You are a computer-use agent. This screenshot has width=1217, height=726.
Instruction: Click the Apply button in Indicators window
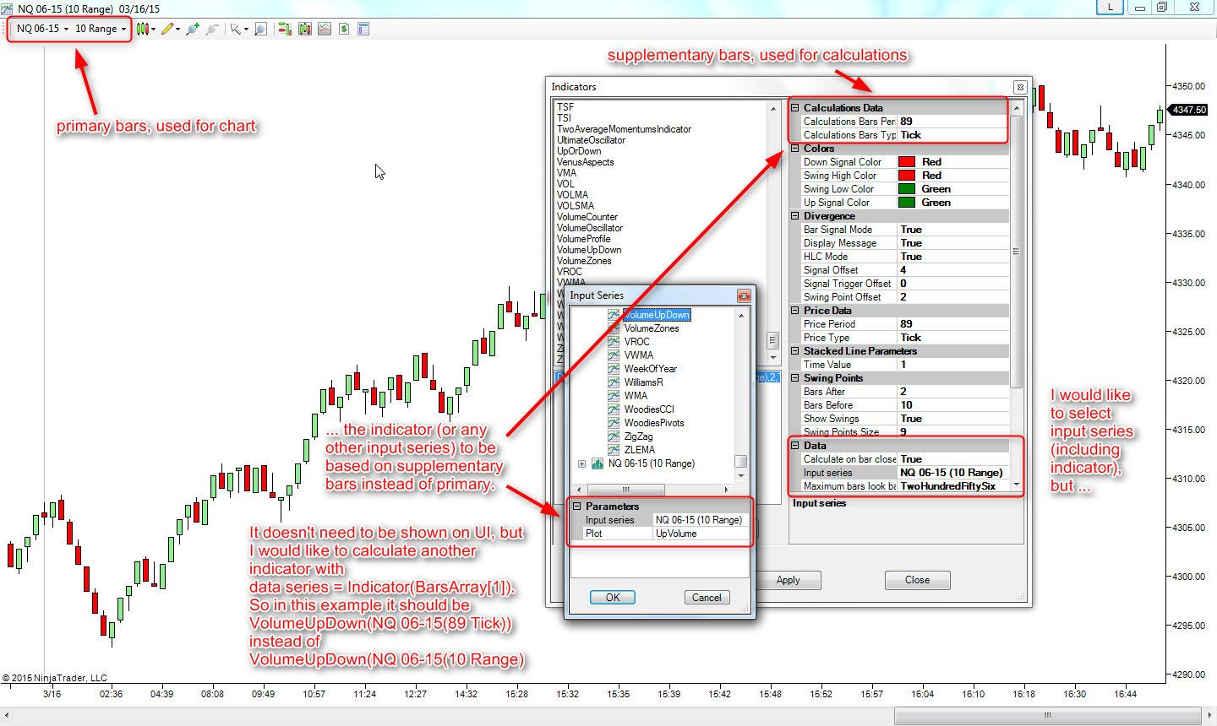[x=788, y=580]
